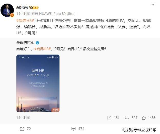160x134 pixels.
Task: Open the #尚界H5# hashtag in reposted text
Action: coord(43,49)
